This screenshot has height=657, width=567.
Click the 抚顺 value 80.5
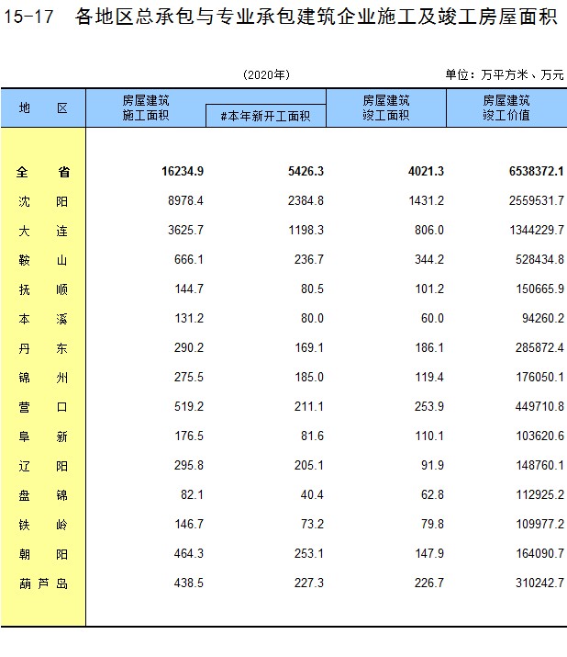coord(312,289)
